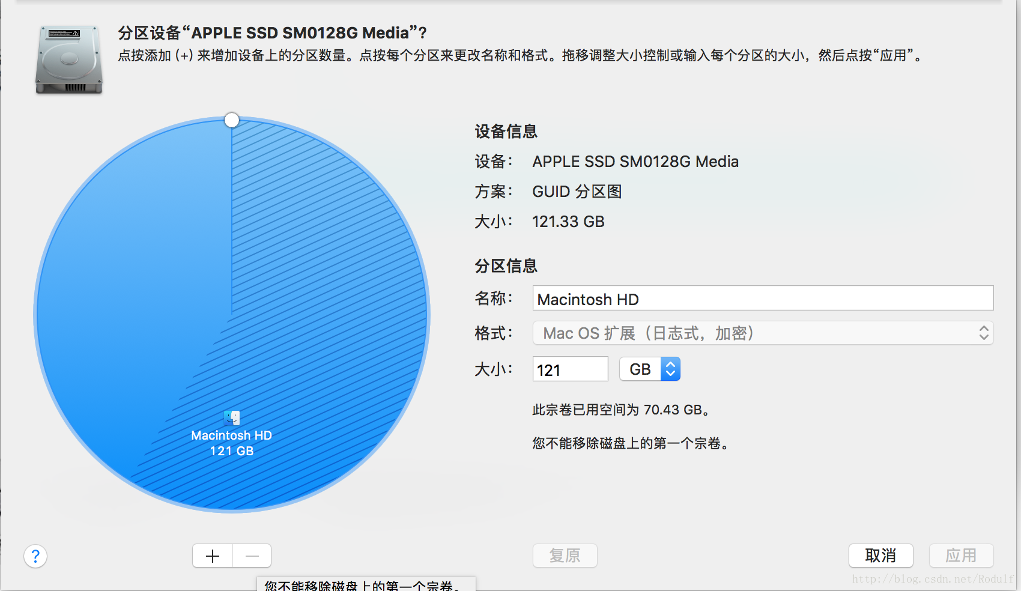
Task: Grab the pie chart resize handle
Action: click(x=232, y=120)
